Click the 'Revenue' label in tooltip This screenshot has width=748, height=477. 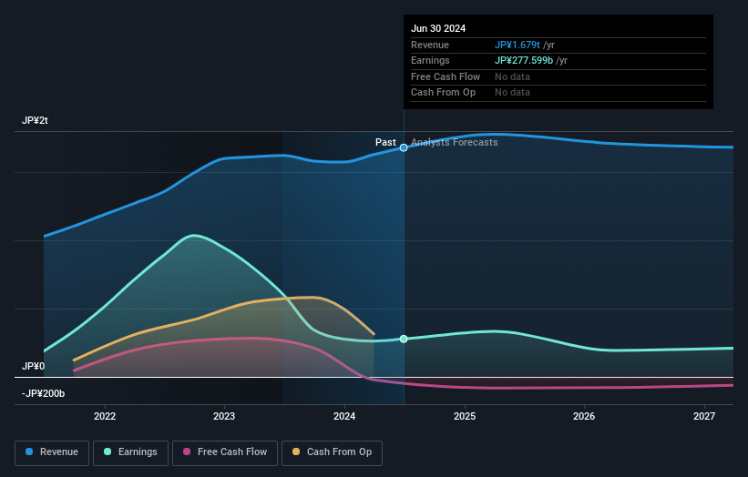430,45
